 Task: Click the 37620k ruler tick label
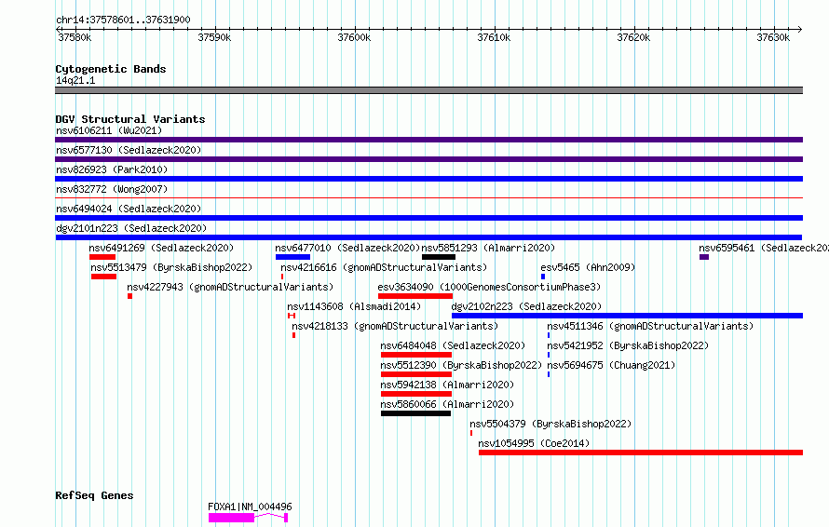[633, 37]
